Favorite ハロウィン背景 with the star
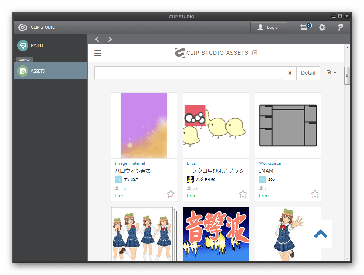The height and width of the screenshot is (275, 364). click(x=171, y=194)
